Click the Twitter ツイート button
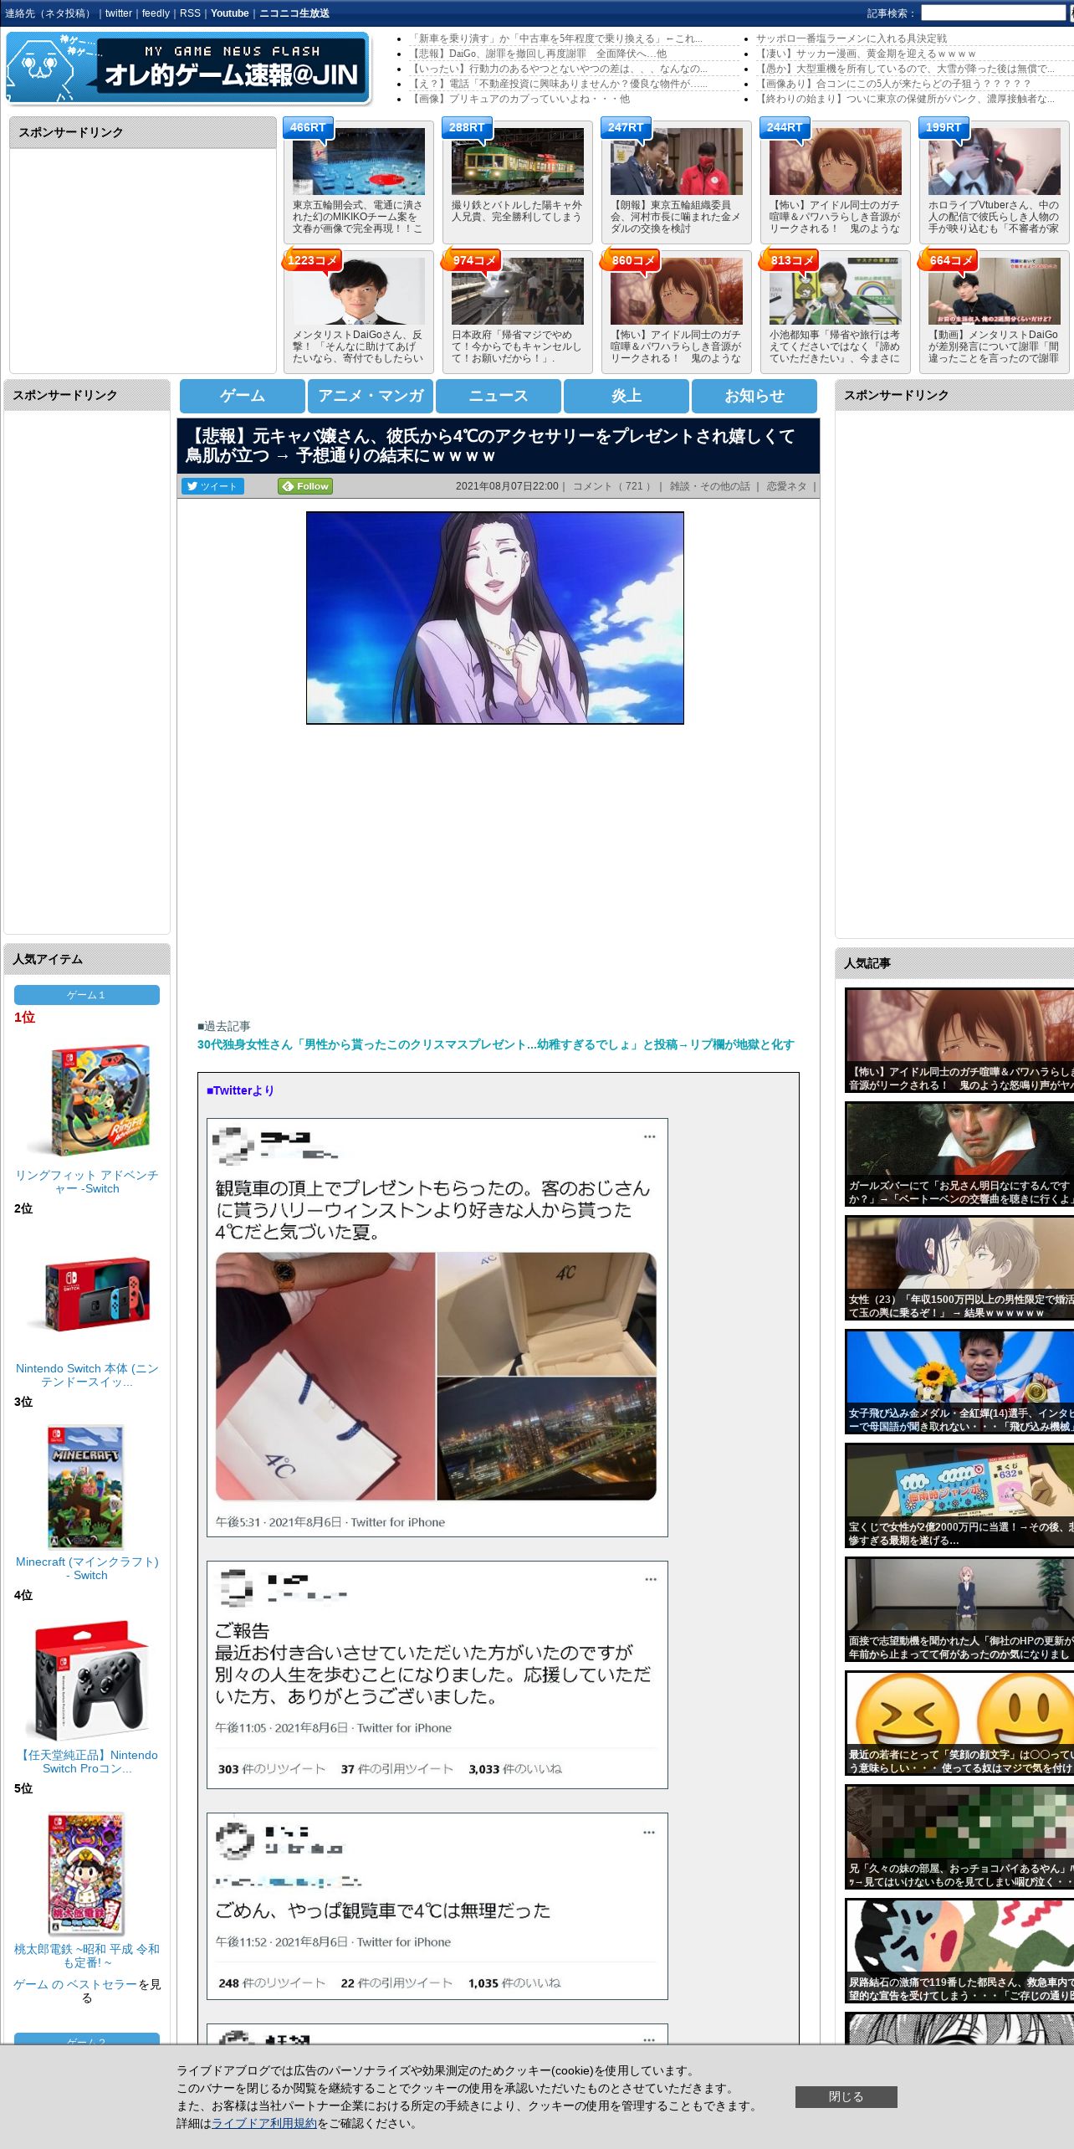1074x2149 pixels. 212,486
